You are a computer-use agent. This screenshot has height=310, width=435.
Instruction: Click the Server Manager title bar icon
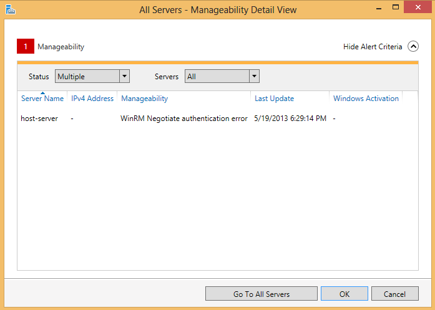pyautogui.click(x=11, y=9)
